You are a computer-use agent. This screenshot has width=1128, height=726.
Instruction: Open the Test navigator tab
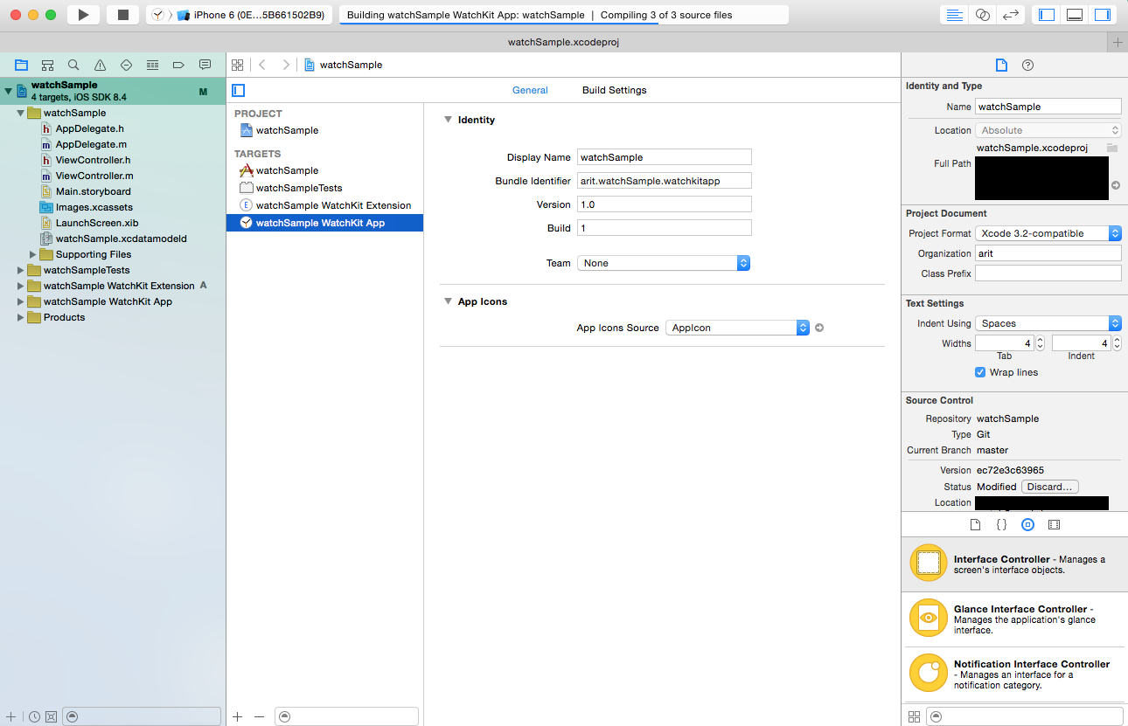coord(126,65)
